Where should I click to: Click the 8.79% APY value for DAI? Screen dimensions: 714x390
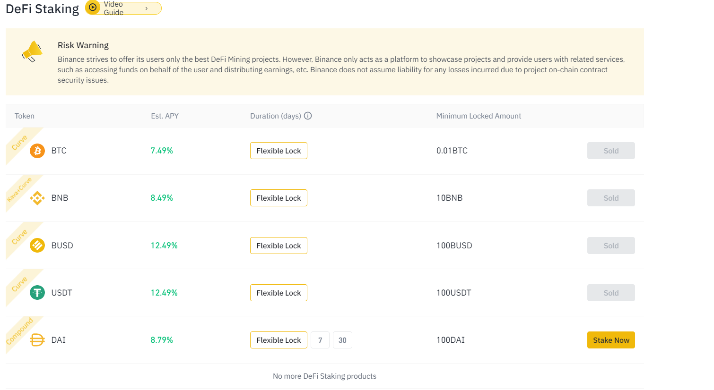pyautogui.click(x=162, y=340)
